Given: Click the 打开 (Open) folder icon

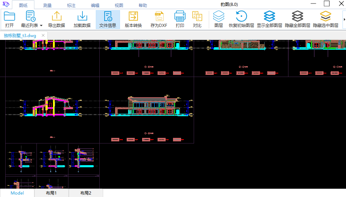Looking at the screenshot, I should [x=9, y=16].
